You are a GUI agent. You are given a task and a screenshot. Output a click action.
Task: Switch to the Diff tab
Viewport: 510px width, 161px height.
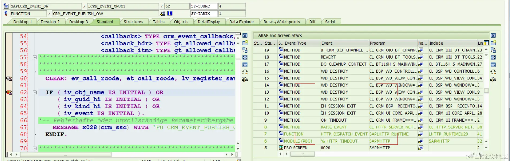(x=312, y=22)
